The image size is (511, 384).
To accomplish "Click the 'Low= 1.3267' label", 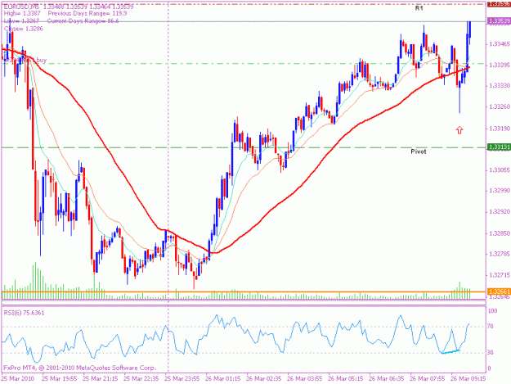I will 21,21.
